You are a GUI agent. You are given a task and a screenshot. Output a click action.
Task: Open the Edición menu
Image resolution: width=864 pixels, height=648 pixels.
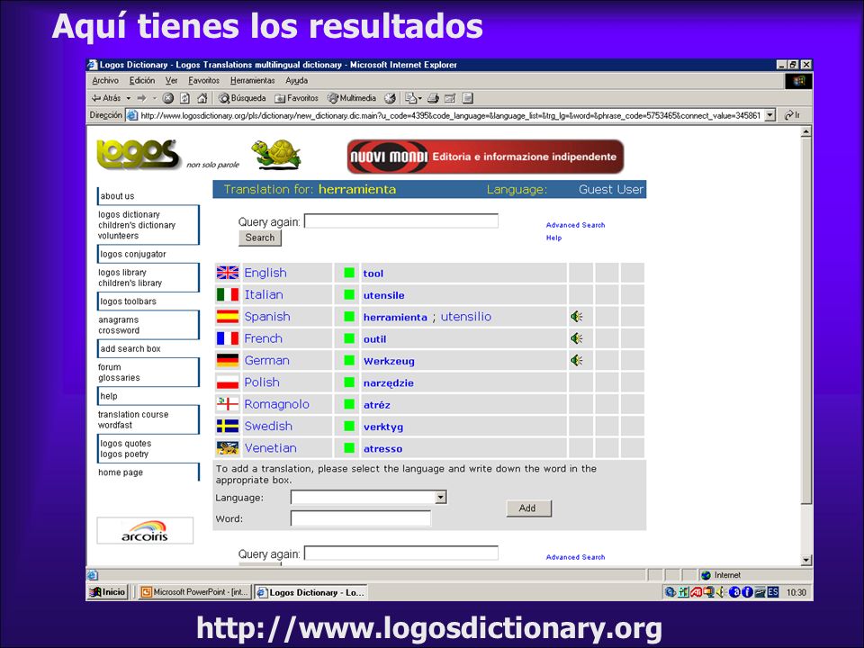coord(142,80)
